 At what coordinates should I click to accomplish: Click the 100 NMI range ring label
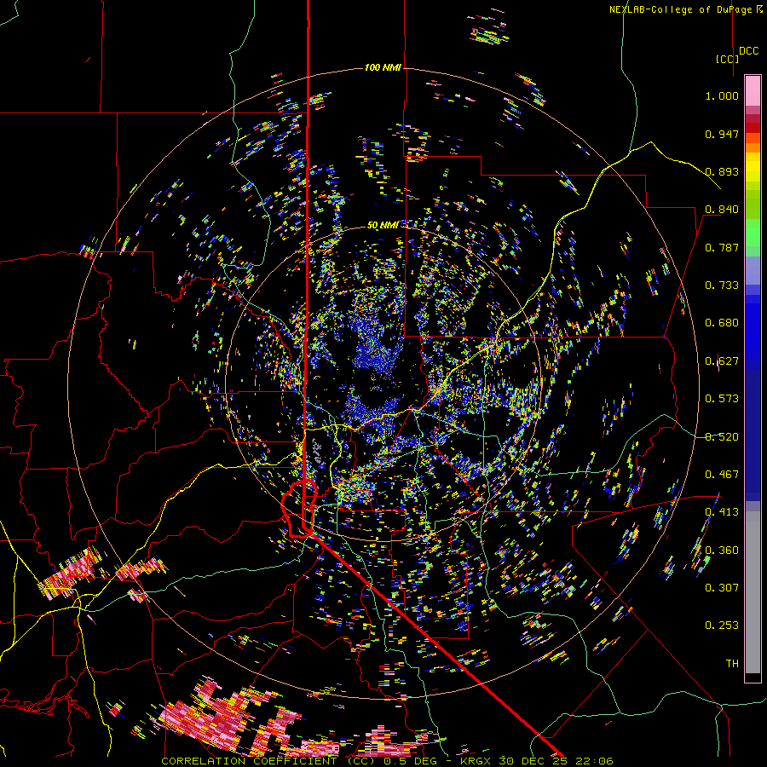(x=383, y=67)
